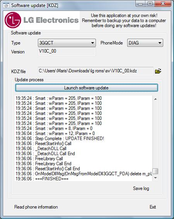Click the KDZ file path field

pyautogui.click(x=96, y=71)
